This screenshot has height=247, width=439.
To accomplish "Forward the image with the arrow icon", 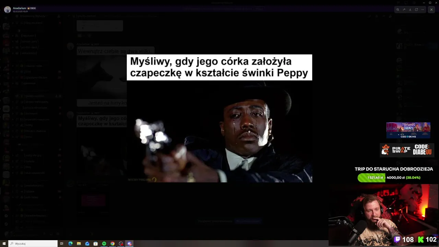I will click(x=404, y=10).
